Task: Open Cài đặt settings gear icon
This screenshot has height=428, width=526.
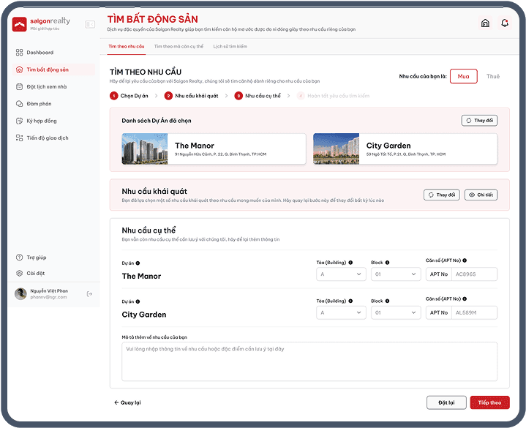Action: (20, 273)
